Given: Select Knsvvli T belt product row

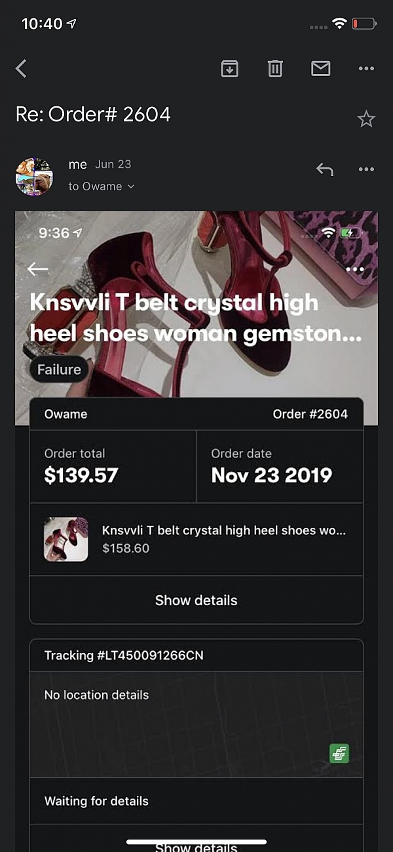Looking at the screenshot, I should (196, 540).
